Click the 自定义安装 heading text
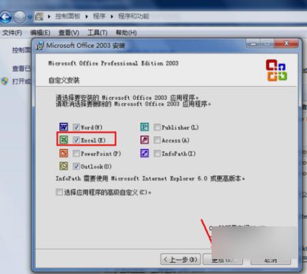Viewport: 307px width, 274px height. [64, 80]
